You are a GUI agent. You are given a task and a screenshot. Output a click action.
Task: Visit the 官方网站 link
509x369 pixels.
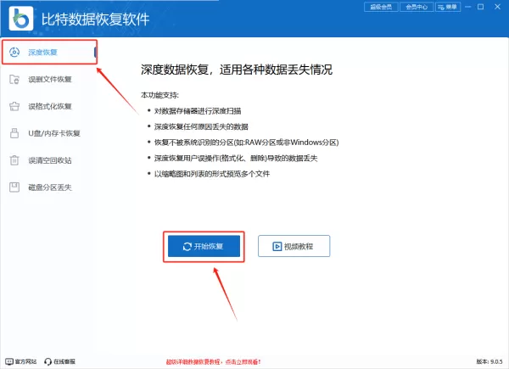(x=21, y=361)
